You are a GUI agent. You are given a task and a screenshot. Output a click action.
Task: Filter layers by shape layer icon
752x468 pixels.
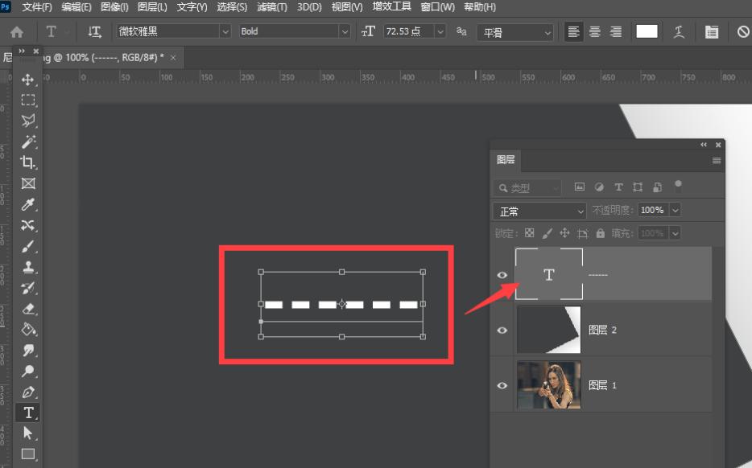(x=638, y=187)
